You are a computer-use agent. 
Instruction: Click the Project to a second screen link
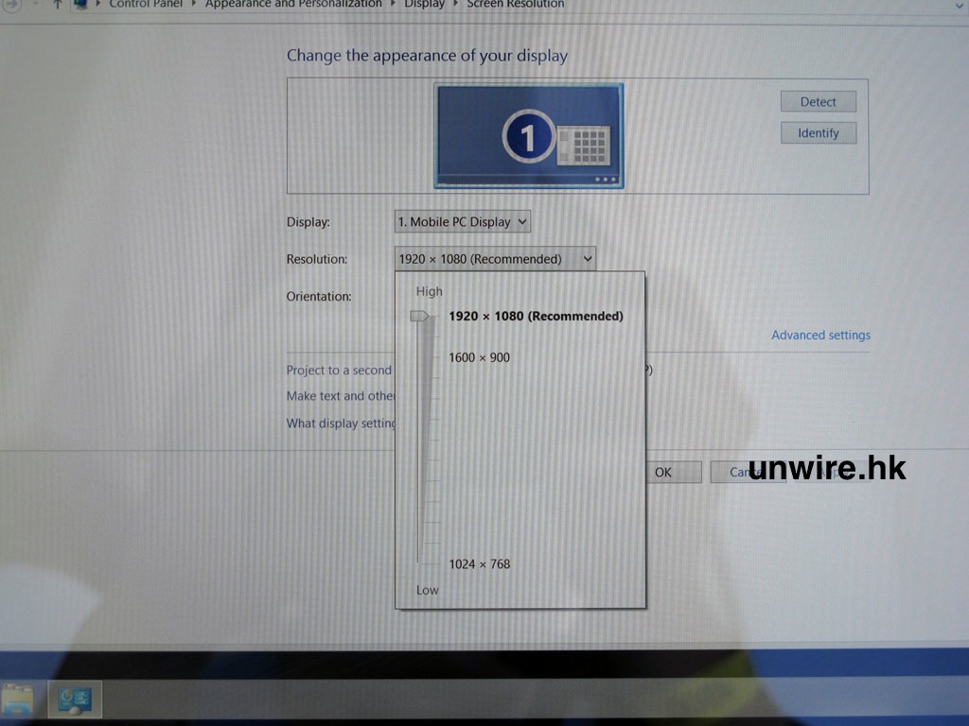coord(339,371)
